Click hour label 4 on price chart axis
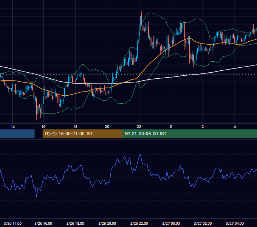257x227 pixels. click(x=235, y=127)
